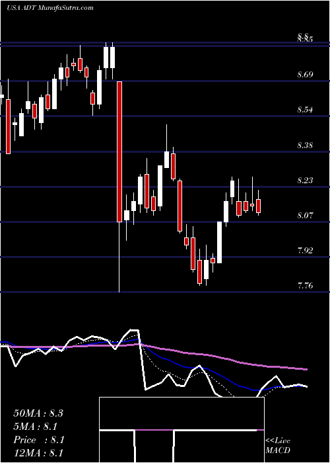
Task: Click the 8.38 price axis label
Action: pos(305,146)
